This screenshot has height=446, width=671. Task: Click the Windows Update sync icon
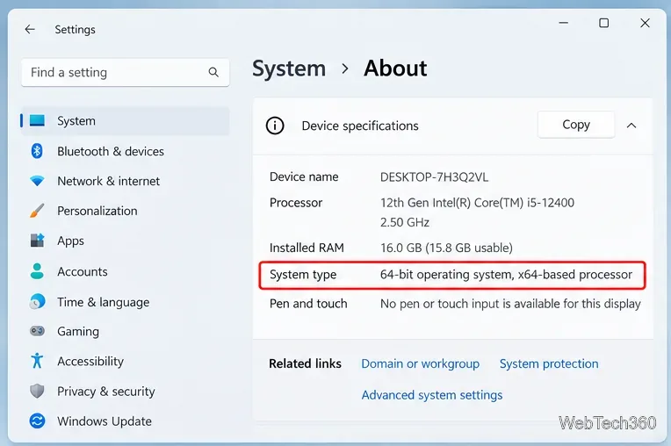tap(37, 421)
